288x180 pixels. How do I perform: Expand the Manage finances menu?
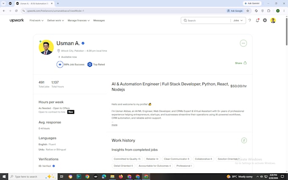(79, 20)
